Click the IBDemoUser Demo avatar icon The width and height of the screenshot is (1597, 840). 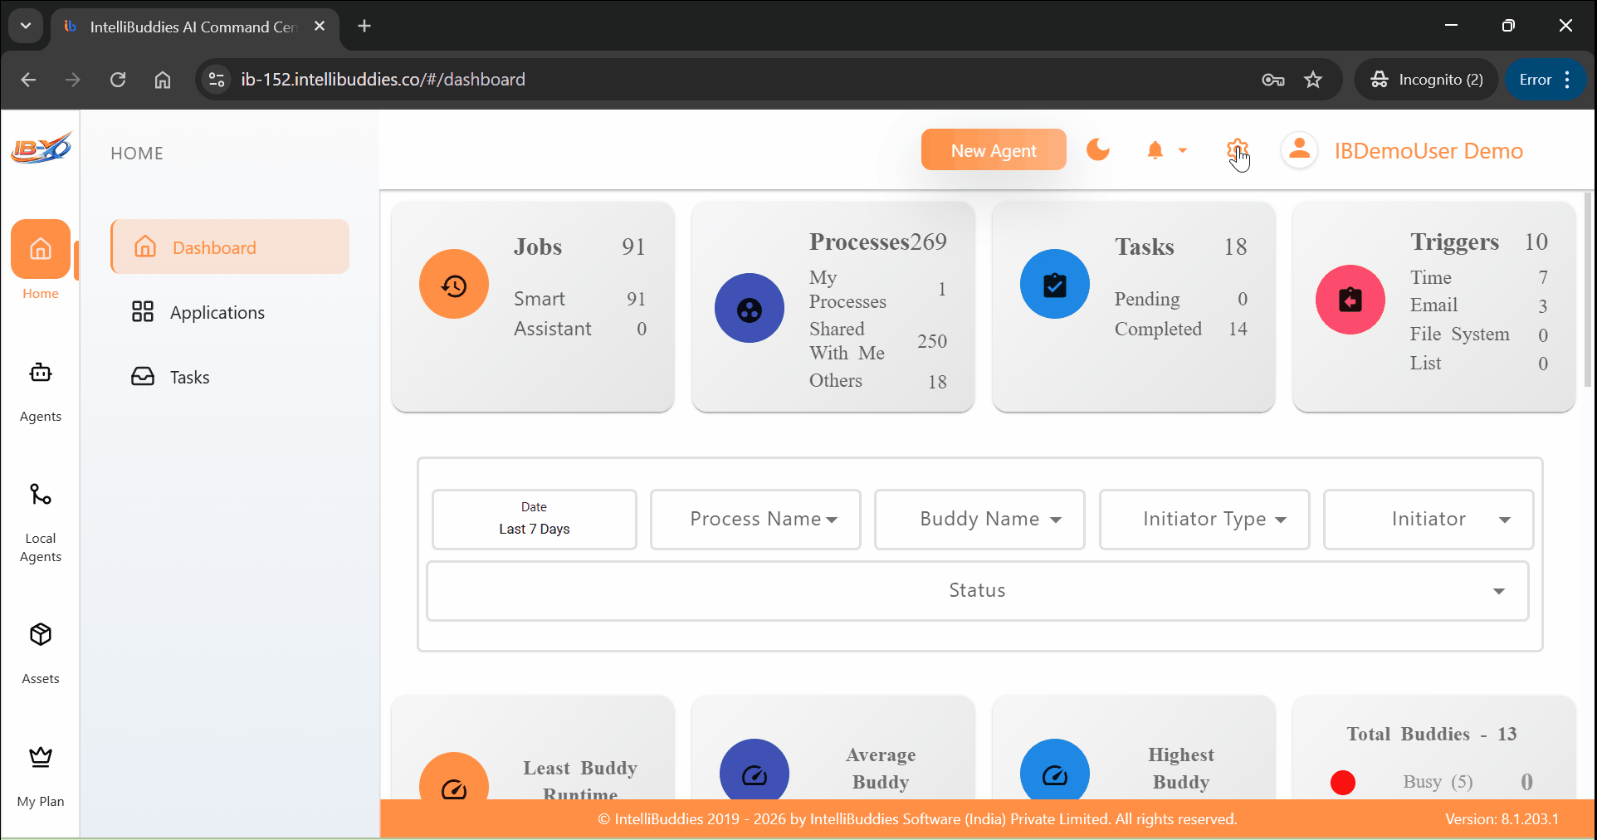[x=1298, y=150]
